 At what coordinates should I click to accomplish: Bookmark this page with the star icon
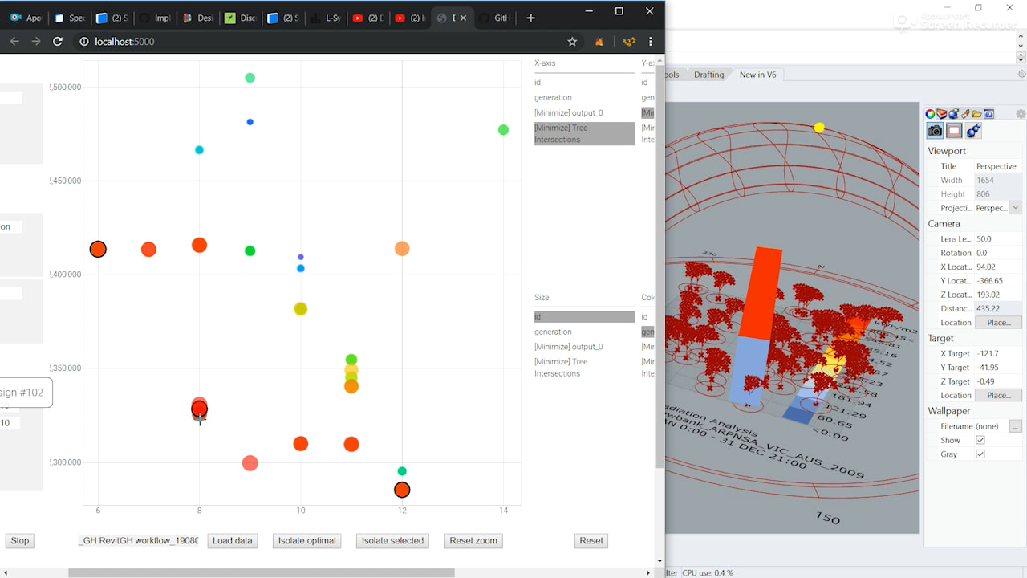pos(572,42)
